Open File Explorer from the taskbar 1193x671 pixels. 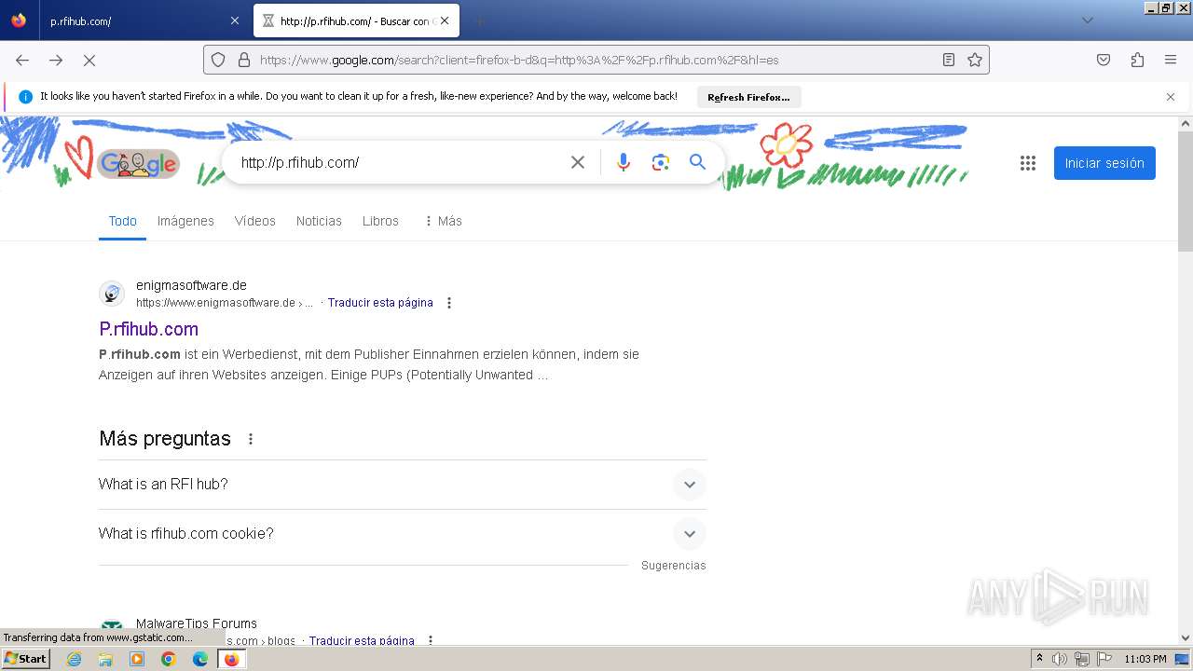(x=105, y=659)
